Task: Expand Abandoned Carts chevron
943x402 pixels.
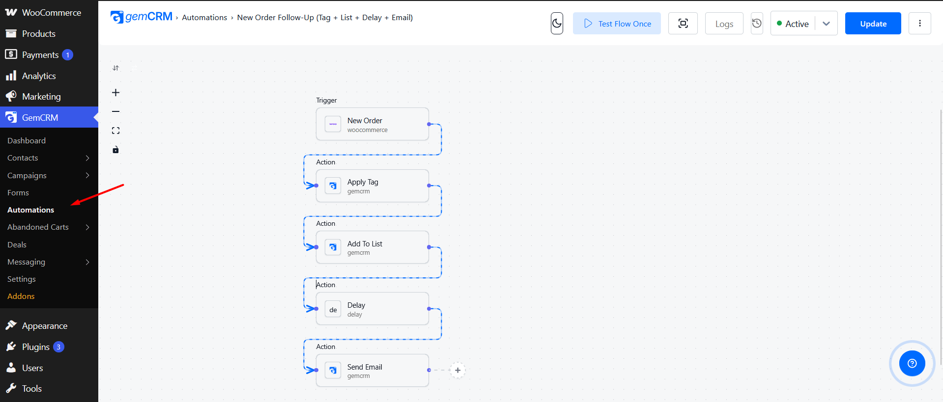Action: pyautogui.click(x=87, y=227)
